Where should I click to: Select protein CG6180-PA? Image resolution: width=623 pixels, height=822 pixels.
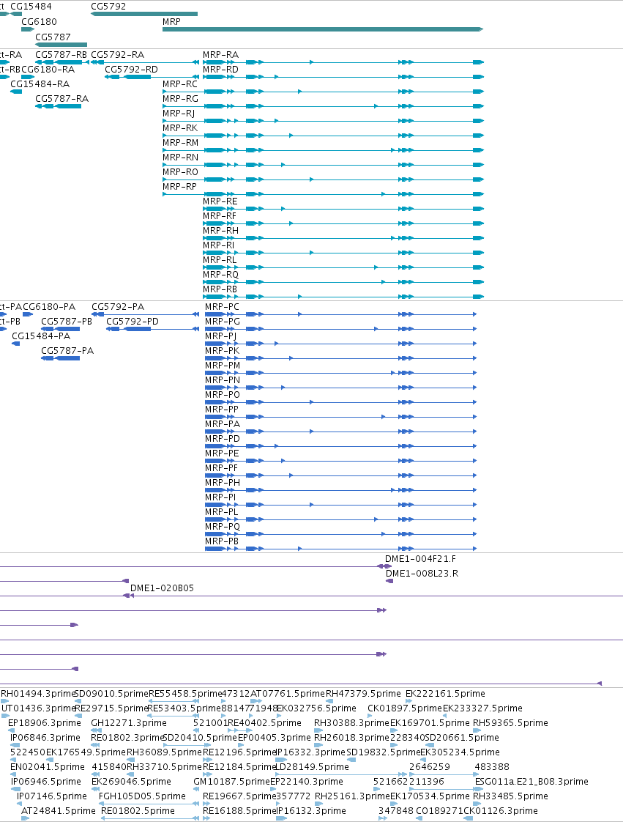pos(49,307)
